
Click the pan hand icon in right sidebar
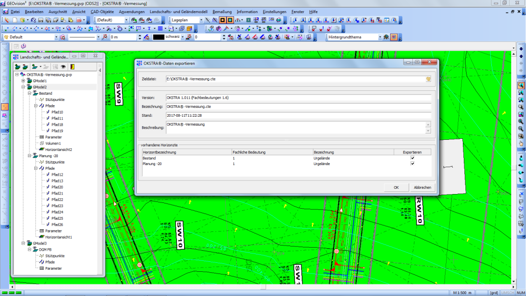coord(521,144)
